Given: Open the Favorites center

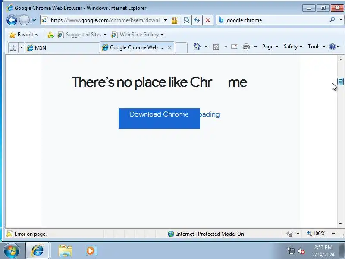Looking at the screenshot, I should pos(23,35).
